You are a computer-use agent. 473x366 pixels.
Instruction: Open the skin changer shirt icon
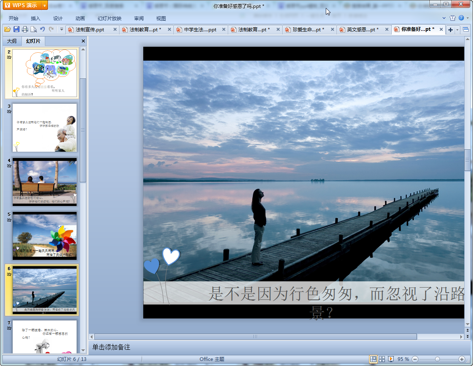(452, 18)
